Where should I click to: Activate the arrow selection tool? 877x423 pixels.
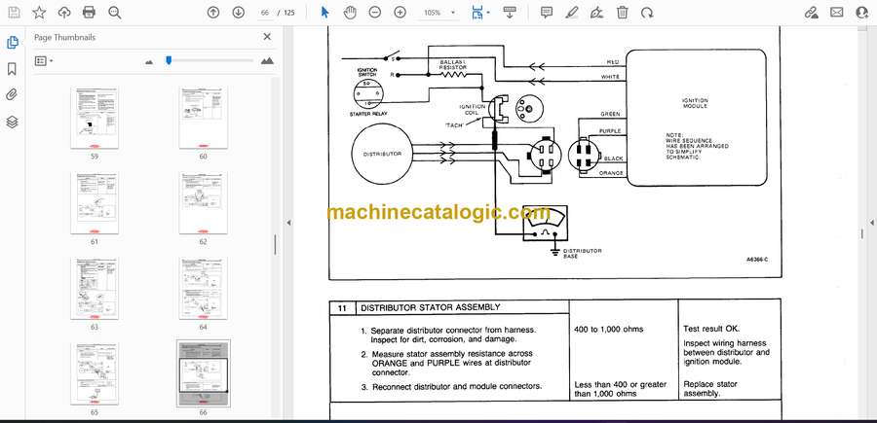324,13
